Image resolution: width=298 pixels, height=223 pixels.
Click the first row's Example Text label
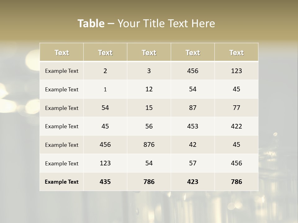pyautogui.click(x=61, y=71)
